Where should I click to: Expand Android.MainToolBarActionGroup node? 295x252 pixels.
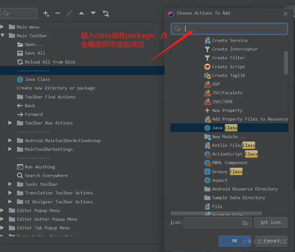[10, 140]
